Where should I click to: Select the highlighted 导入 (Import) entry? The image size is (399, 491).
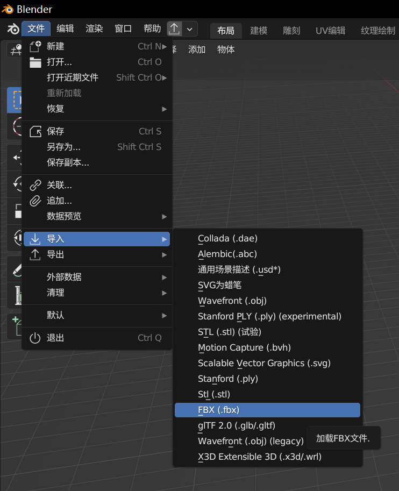[97, 239]
